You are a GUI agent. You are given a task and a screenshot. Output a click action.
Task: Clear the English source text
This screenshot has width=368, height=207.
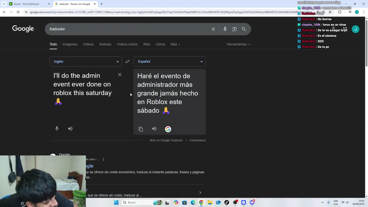(x=120, y=75)
